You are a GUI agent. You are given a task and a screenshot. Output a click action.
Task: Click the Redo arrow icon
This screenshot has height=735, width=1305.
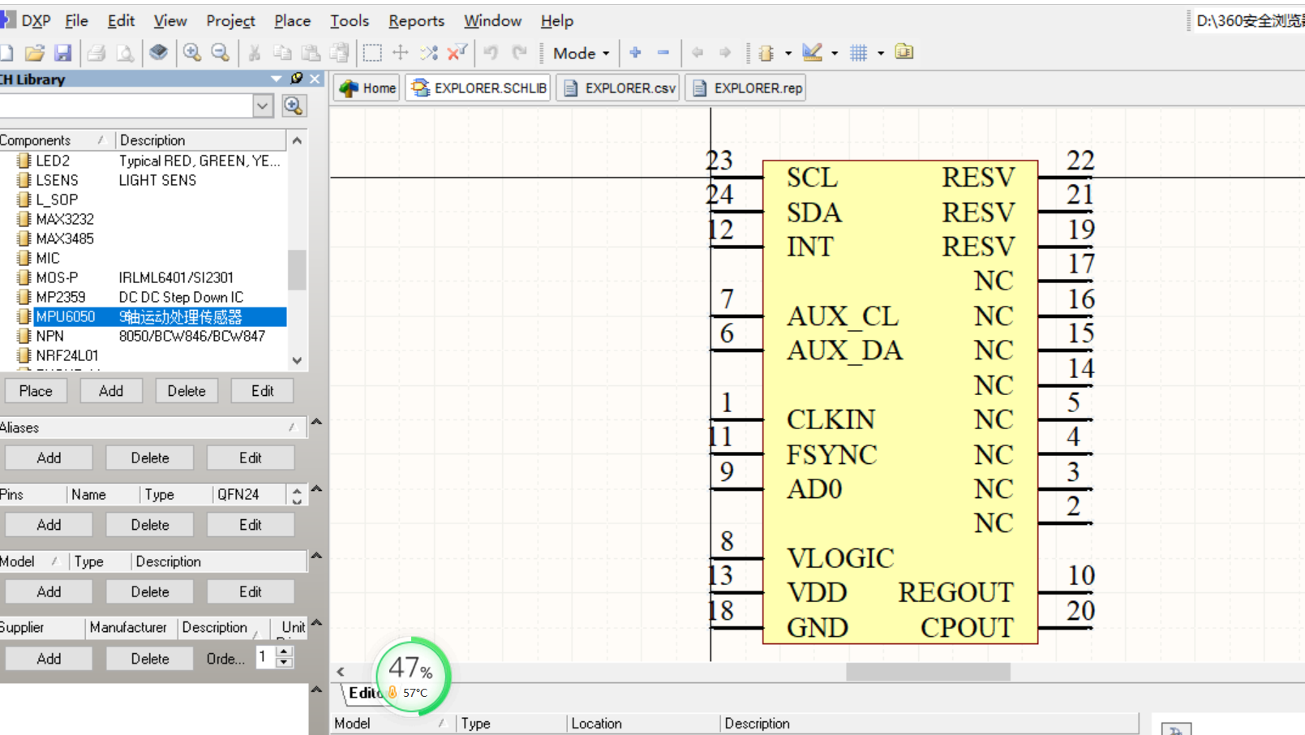[519, 53]
